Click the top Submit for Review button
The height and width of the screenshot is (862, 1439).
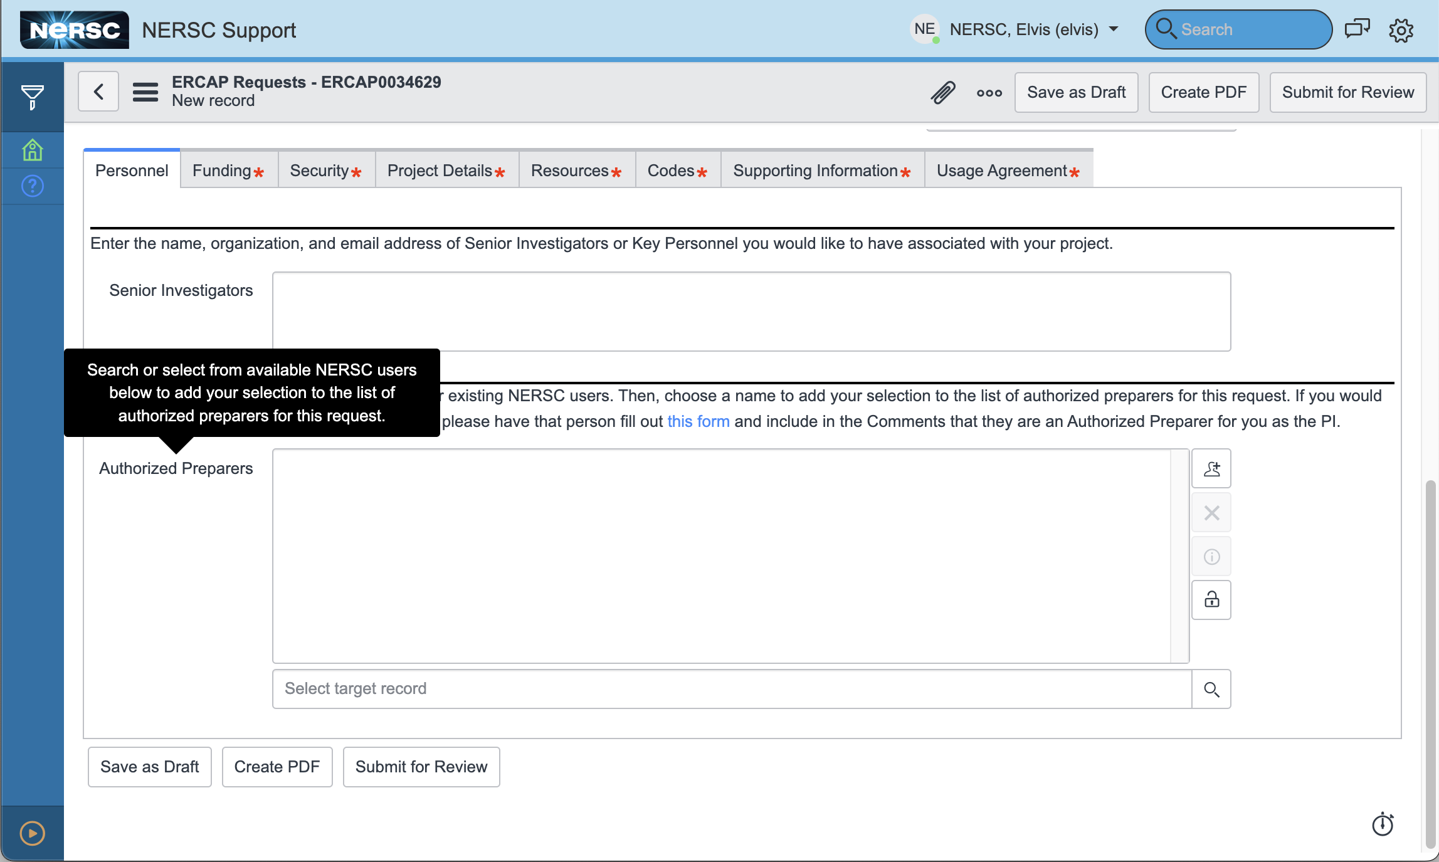(x=1347, y=92)
